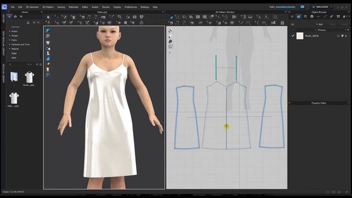This screenshot has width=352, height=198.
Task: Select the Female T-shirt thumbnail in the Library
Action: point(29,77)
